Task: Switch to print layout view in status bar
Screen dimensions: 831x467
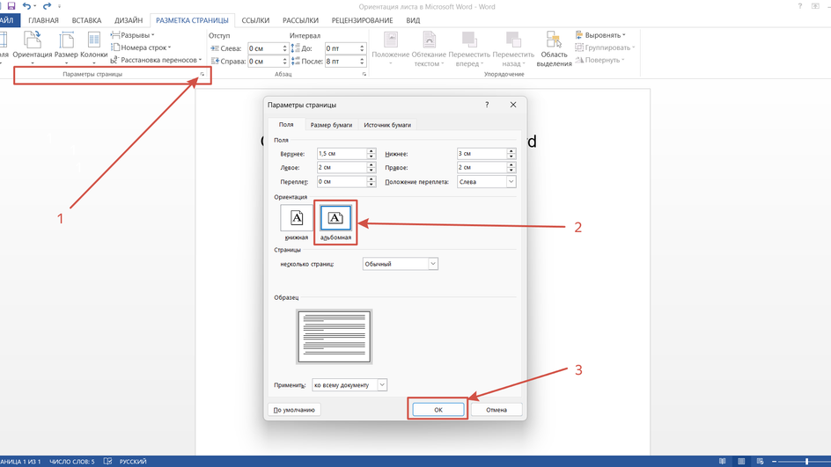Action: tap(741, 462)
